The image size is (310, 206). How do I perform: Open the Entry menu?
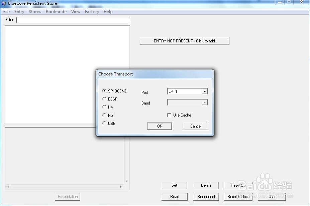(19, 12)
